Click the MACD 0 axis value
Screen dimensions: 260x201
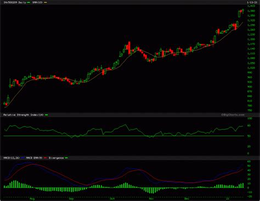pos(248,188)
